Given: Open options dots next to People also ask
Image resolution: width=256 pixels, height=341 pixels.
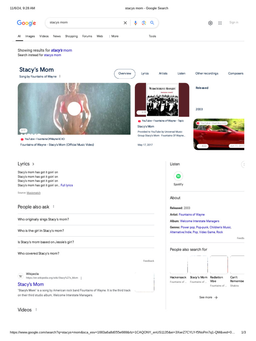Looking at the screenshot, I should [54, 206].
